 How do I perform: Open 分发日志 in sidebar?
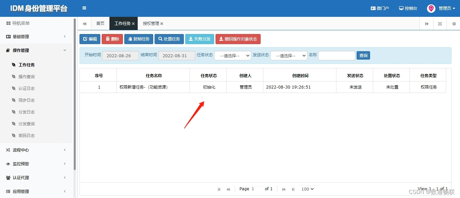pos(27,112)
